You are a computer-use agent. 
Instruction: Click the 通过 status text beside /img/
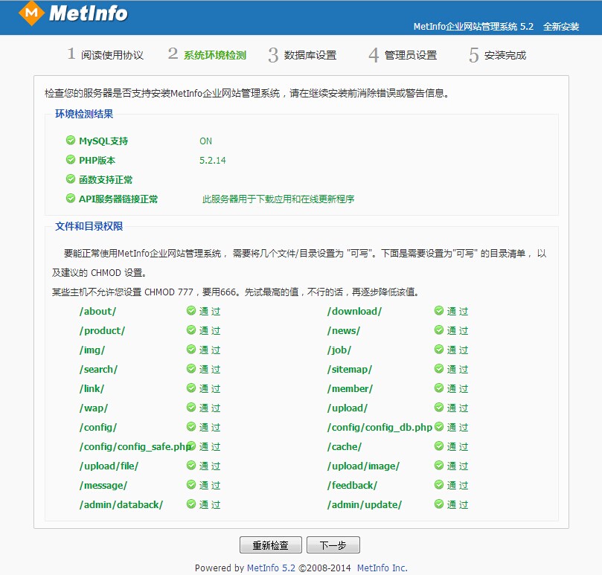tap(210, 350)
